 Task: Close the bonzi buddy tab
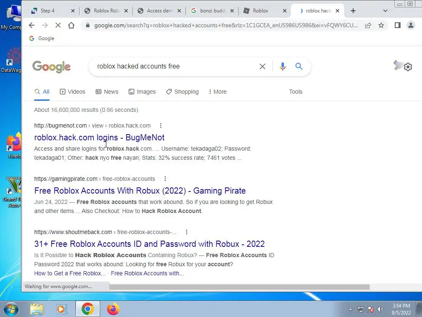click(x=232, y=11)
